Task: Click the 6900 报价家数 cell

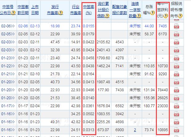Action: pos(120,130)
